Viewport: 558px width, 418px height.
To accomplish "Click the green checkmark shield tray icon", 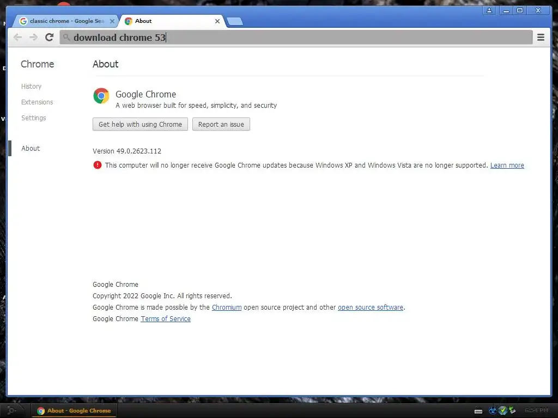I will [502, 410].
